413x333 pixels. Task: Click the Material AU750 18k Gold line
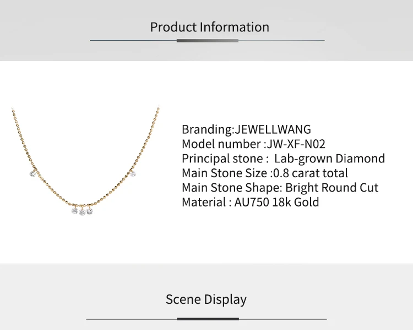250,203
